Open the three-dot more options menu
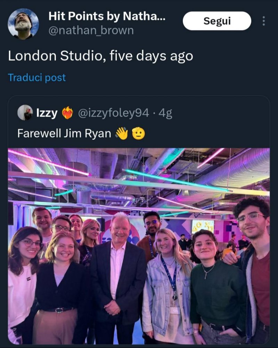The image size is (278, 348). (x=264, y=21)
